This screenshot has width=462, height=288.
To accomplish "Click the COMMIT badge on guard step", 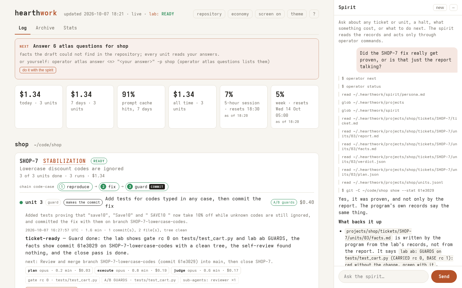I will click(157, 187).
